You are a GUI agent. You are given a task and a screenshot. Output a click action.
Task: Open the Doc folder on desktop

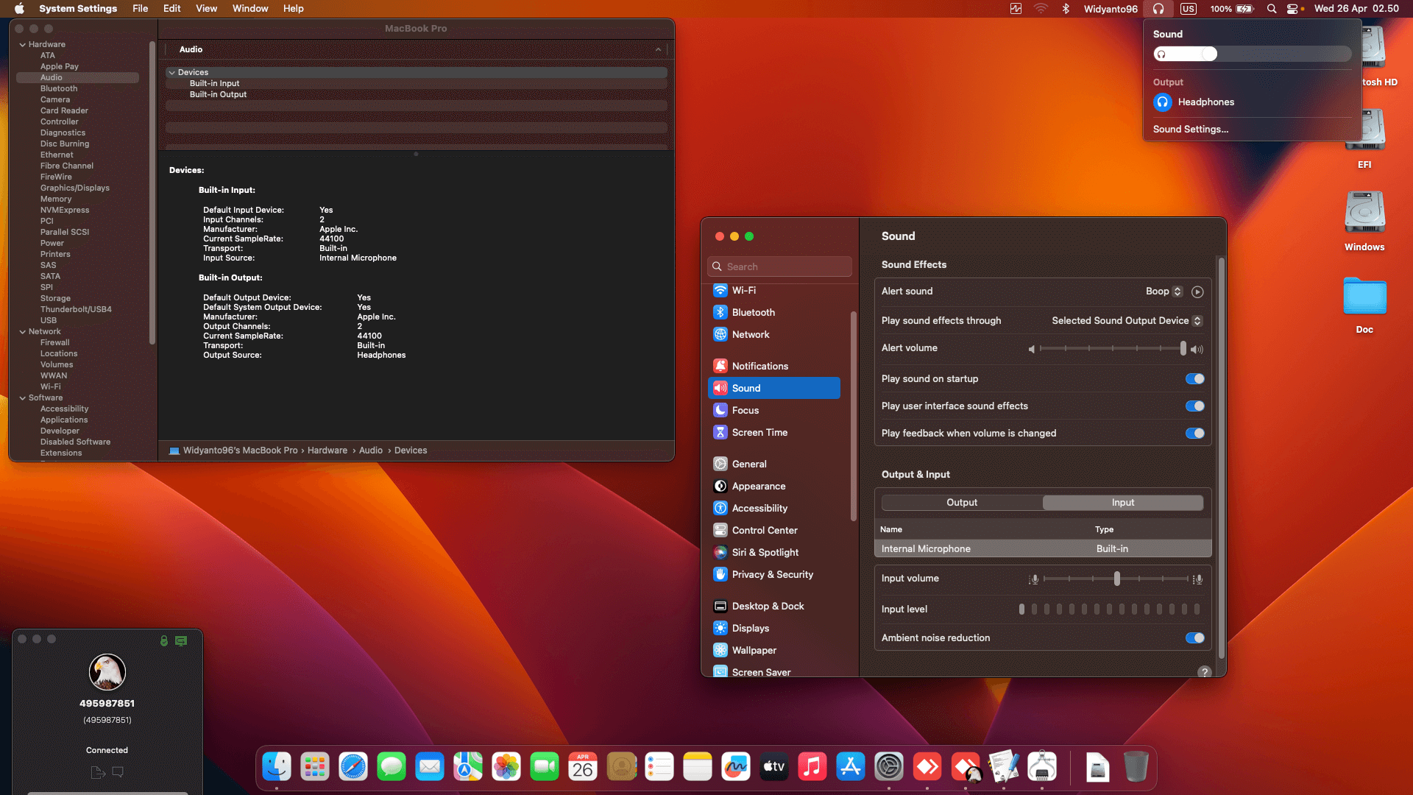[1364, 305]
